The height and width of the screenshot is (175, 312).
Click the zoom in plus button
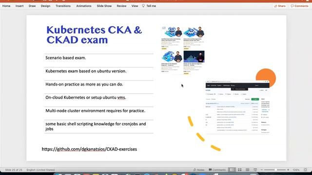288,170
